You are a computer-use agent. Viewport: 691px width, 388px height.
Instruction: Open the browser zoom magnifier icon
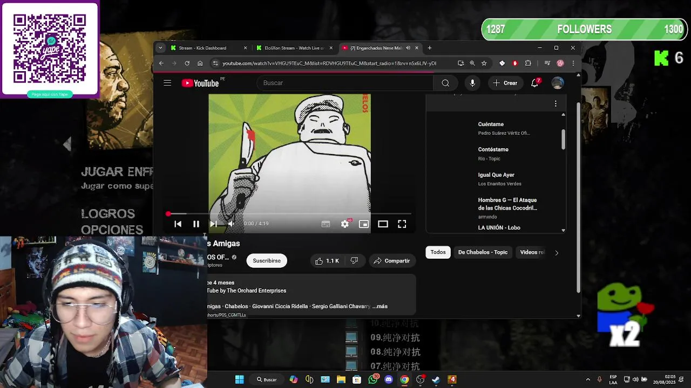(472, 63)
